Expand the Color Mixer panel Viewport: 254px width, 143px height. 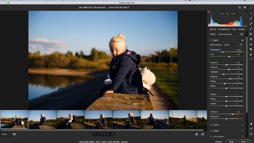[x=211, y=137]
